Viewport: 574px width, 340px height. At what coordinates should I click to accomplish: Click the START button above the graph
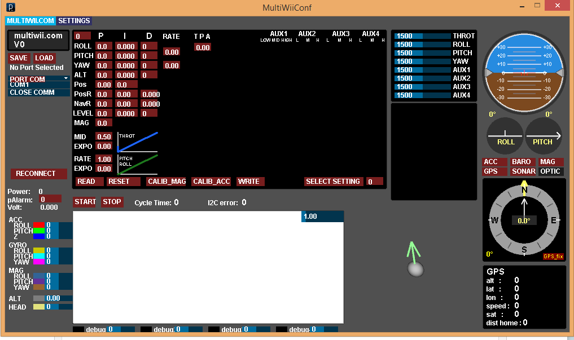point(84,201)
